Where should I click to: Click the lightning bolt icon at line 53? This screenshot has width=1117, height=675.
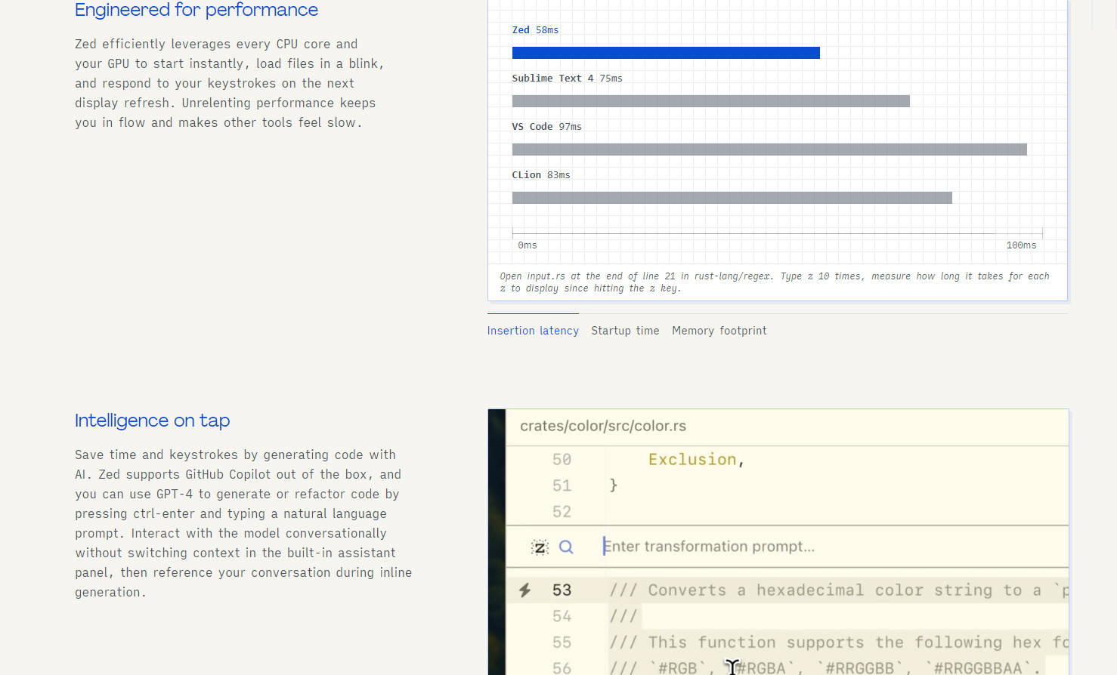tap(524, 590)
